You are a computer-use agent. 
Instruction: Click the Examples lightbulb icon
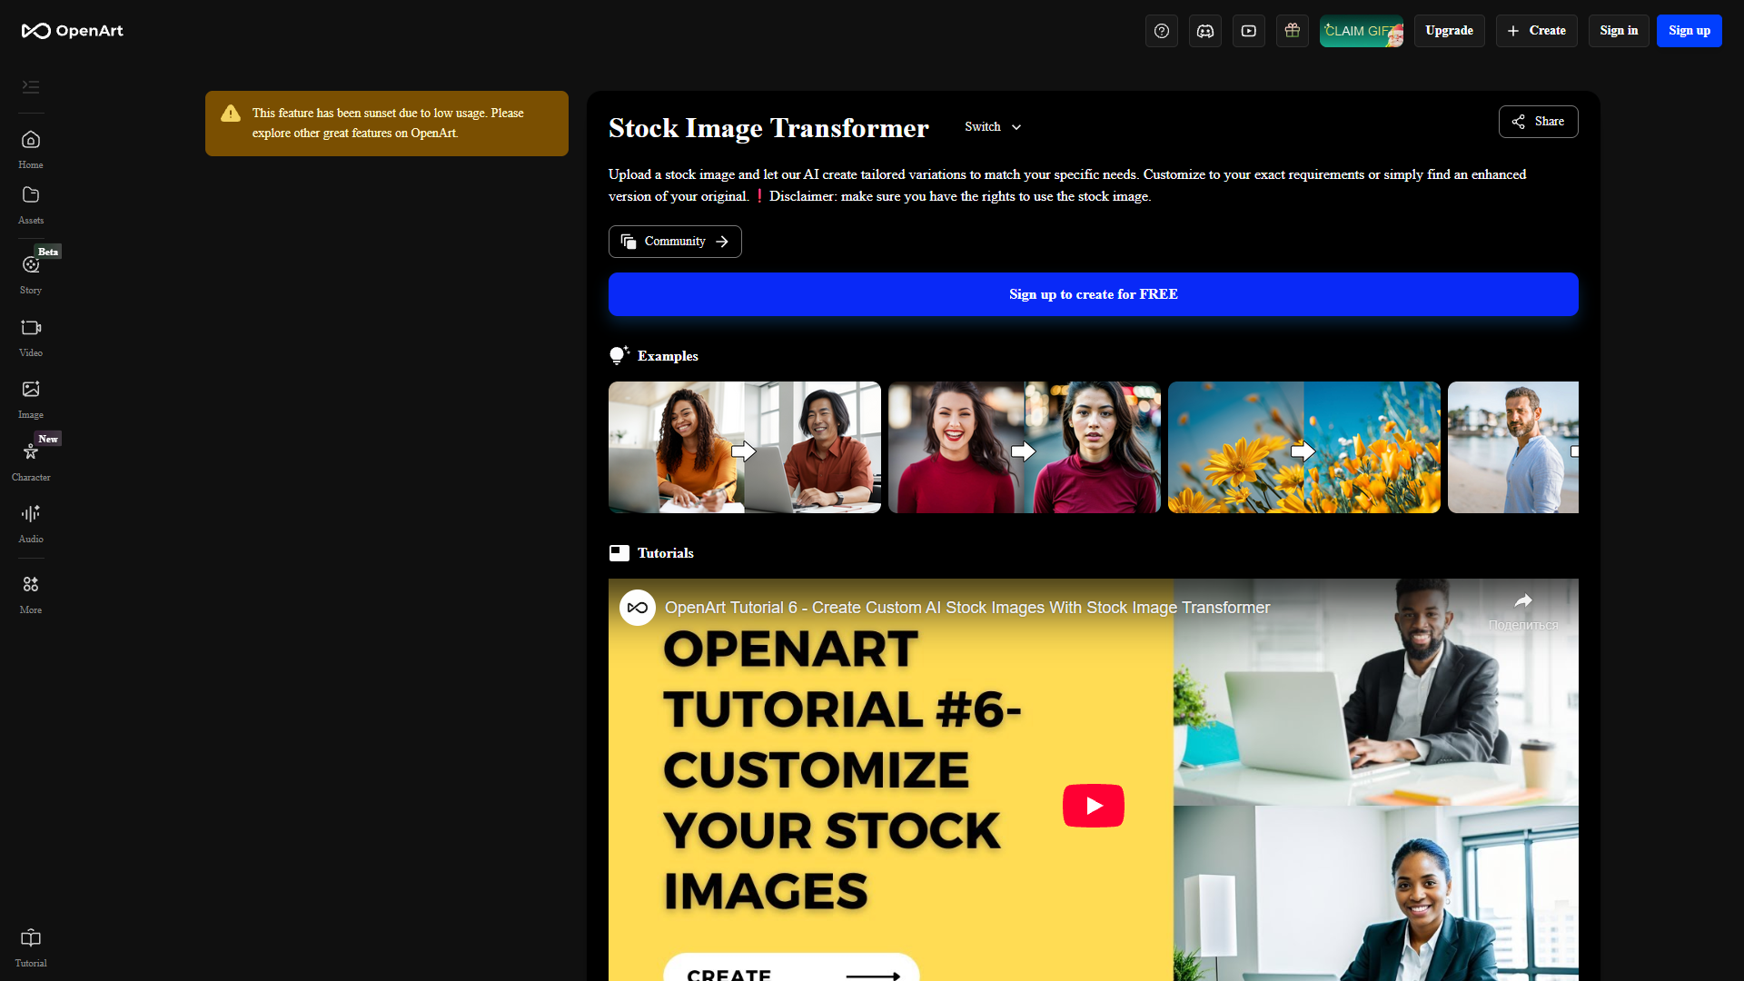point(619,355)
